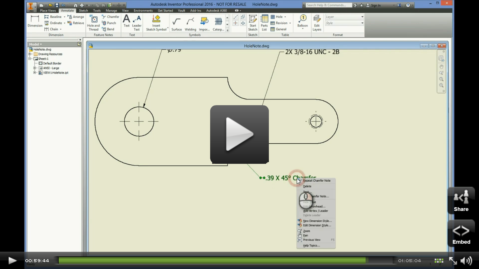Select the Leader Text tool
This screenshot has height=269, width=479.
point(137,22)
